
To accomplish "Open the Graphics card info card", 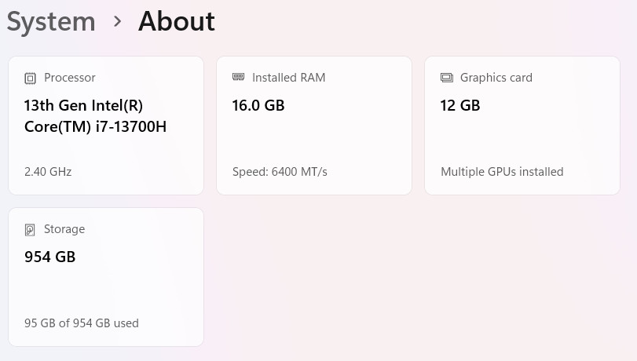I will coord(522,126).
